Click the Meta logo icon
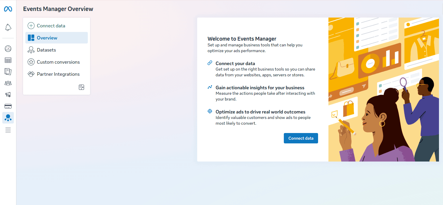 click(x=8, y=9)
